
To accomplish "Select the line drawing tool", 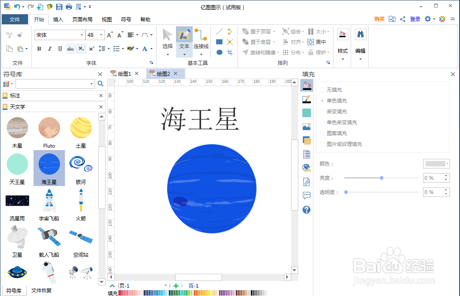I will pyautogui.click(x=219, y=31).
